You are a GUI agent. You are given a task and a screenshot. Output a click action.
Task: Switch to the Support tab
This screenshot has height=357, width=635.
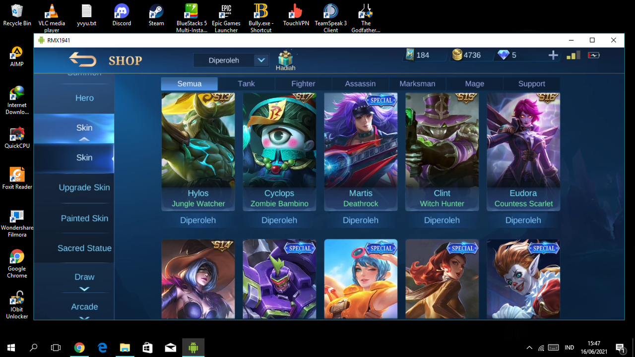tap(531, 84)
